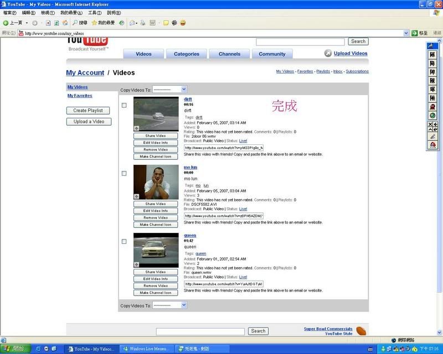Click the IE Forward arrow button
The height and width of the screenshot is (354, 443).
35,23
